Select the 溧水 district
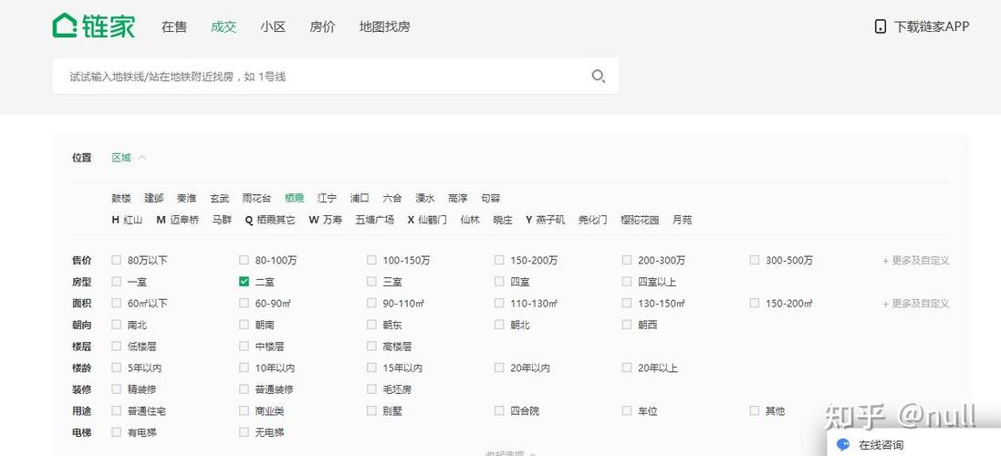The image size is (1001, 456). point(425,198)
